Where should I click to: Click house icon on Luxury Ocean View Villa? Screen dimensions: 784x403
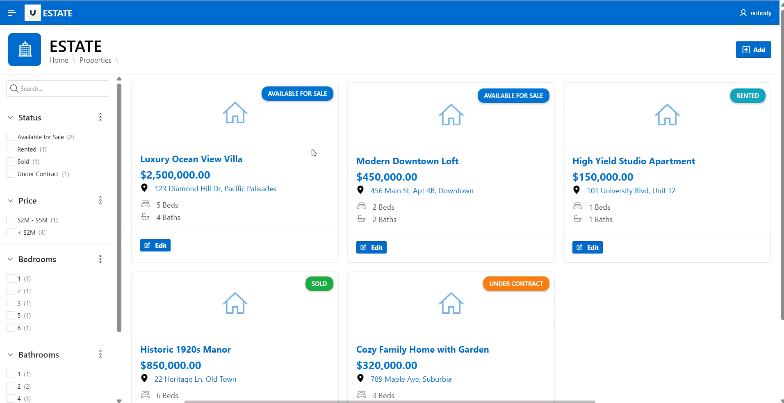235,113
